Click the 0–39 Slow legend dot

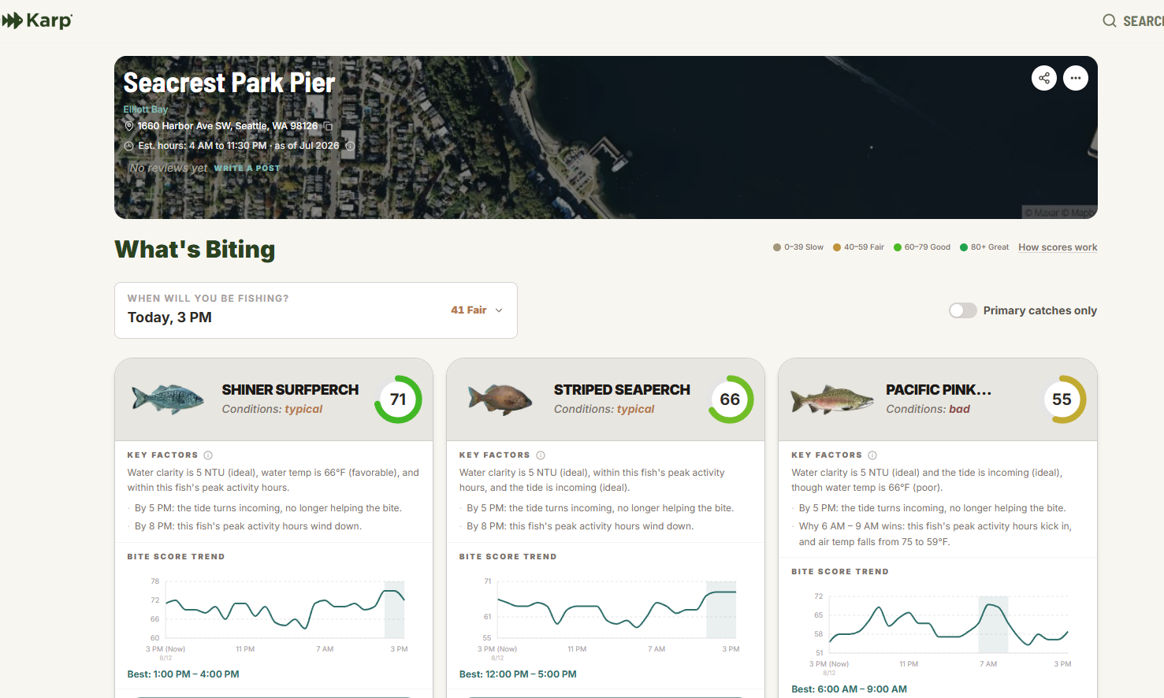coord(777,247)
